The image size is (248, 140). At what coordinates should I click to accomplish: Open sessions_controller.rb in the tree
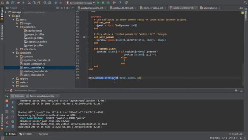point(34,71)
